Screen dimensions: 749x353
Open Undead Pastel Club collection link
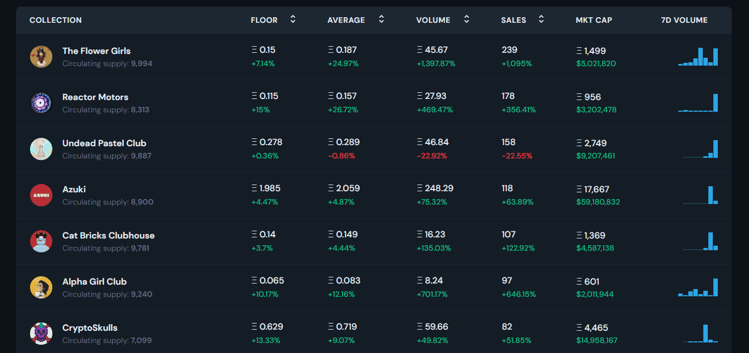click(x=104, y=143)
